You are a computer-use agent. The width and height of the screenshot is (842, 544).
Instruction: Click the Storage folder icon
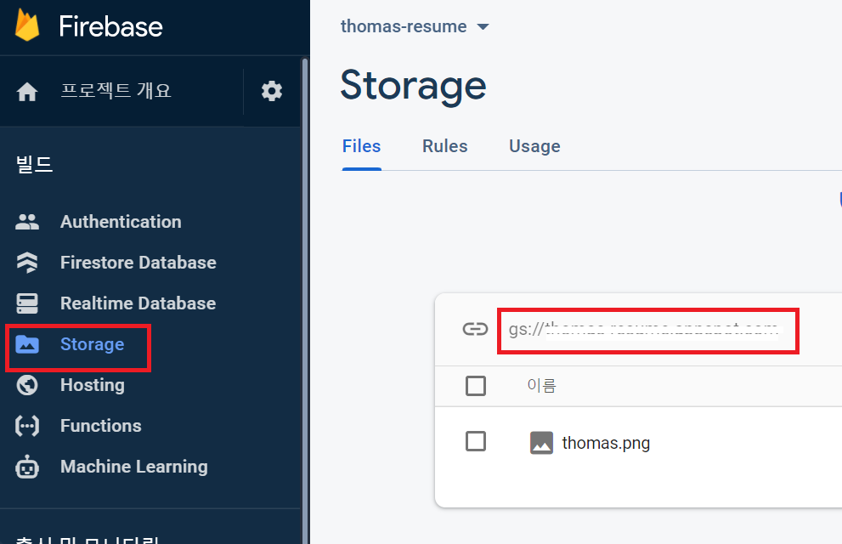(x=27, y=344)
